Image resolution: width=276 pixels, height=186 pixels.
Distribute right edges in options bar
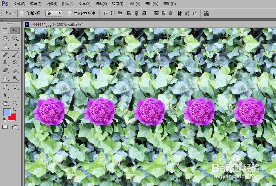click(x=194, y=13)
